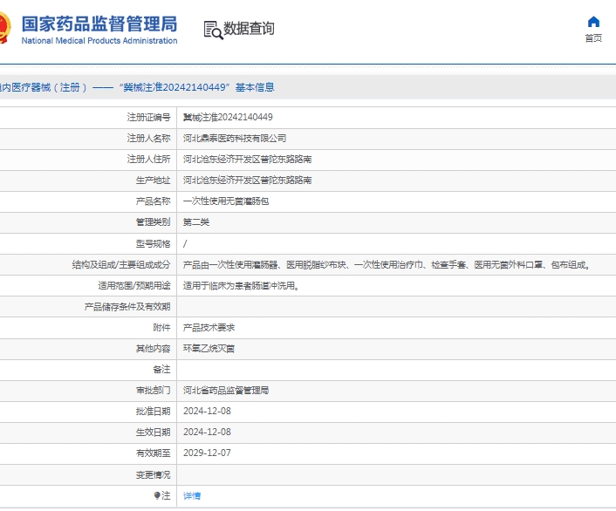
Task: Select the address value in 注册人住所 row
Action: tap(248, 159)
